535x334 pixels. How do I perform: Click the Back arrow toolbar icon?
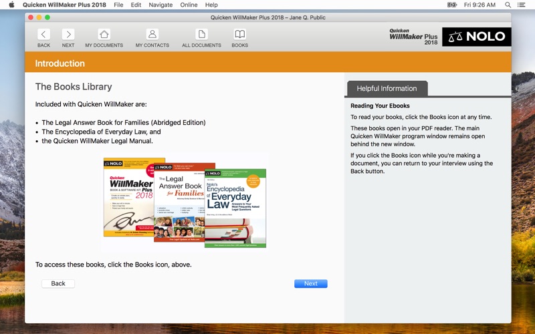coord(43,35)
